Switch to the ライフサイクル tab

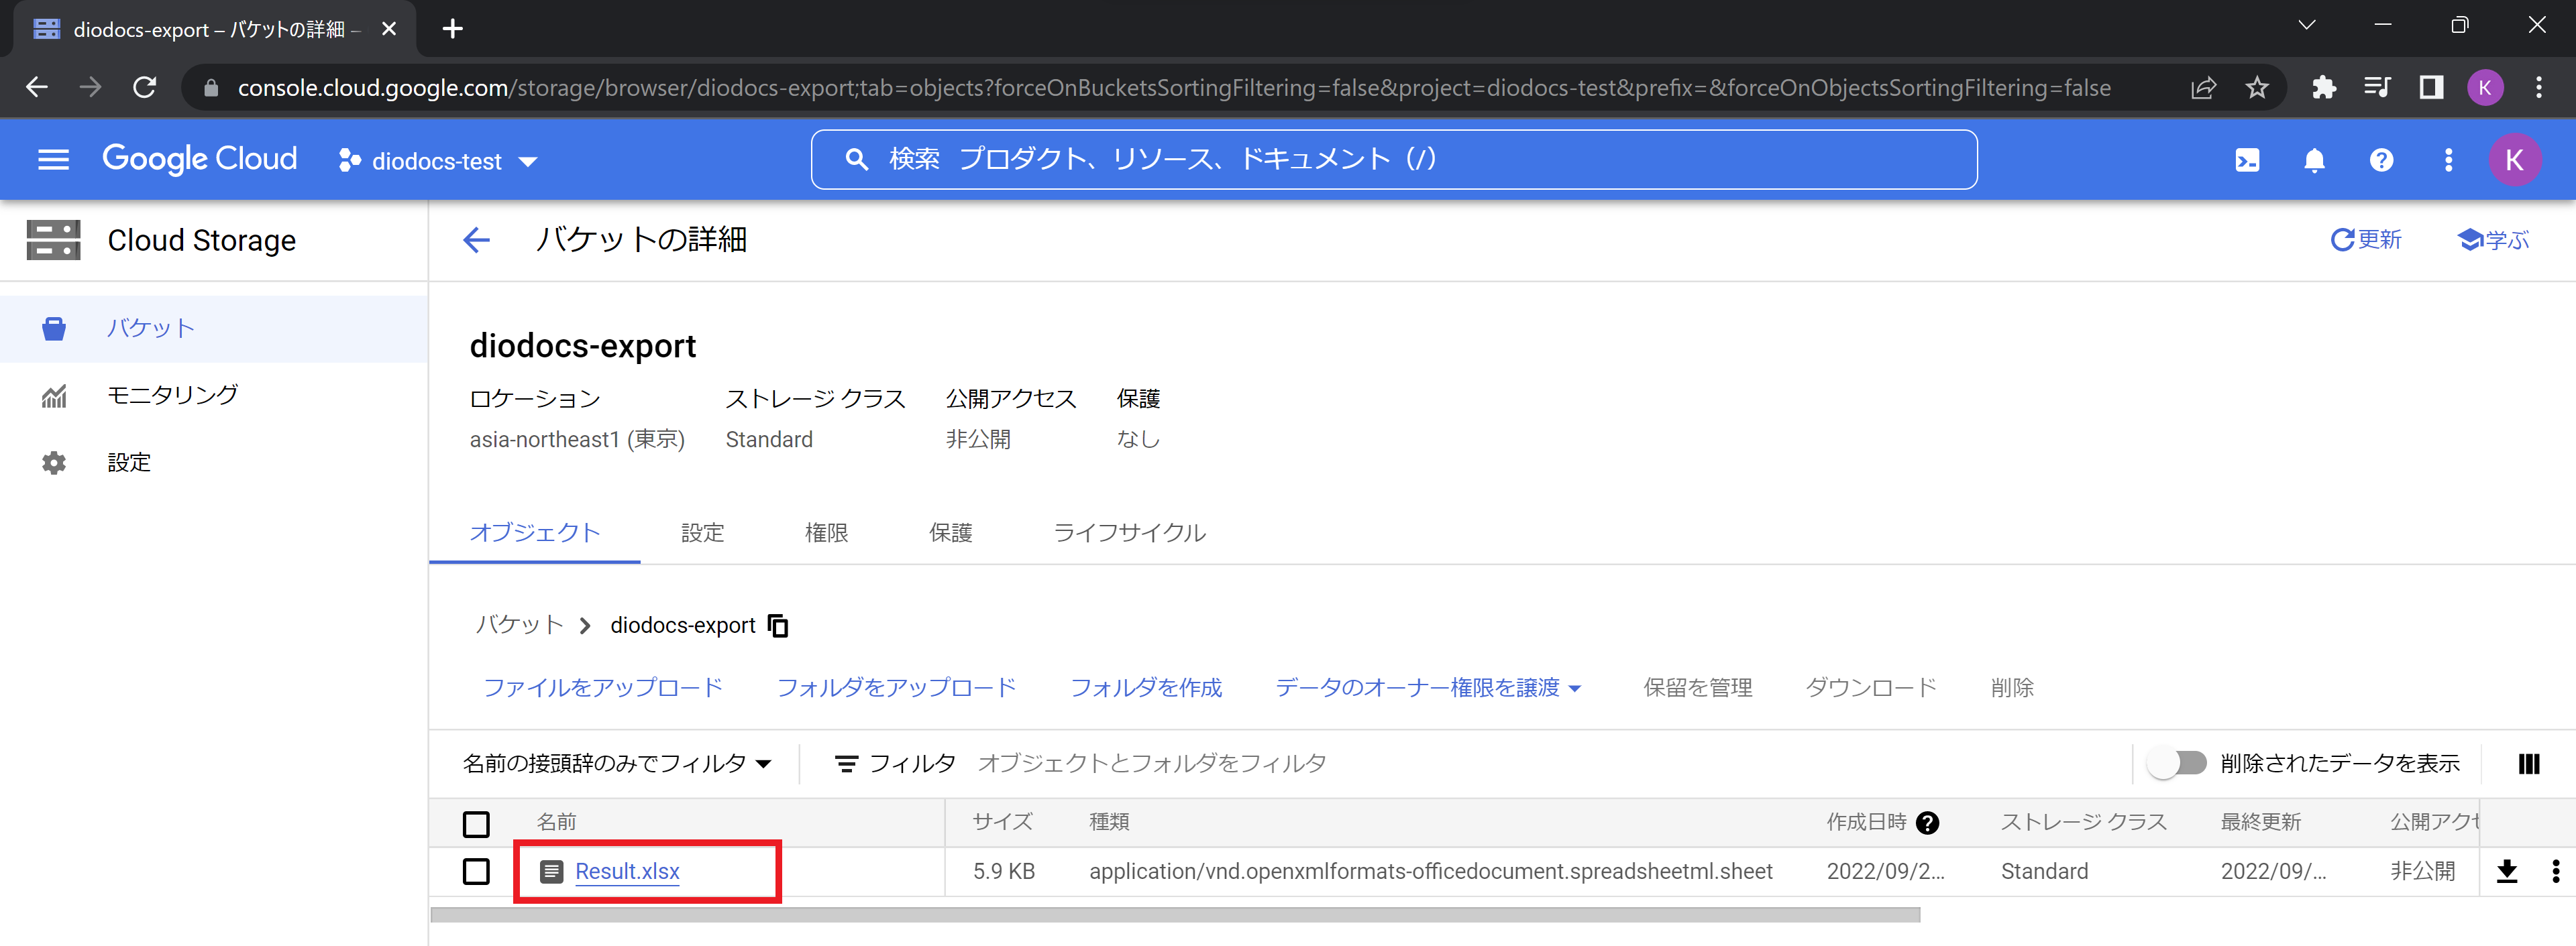point(1129,532)
